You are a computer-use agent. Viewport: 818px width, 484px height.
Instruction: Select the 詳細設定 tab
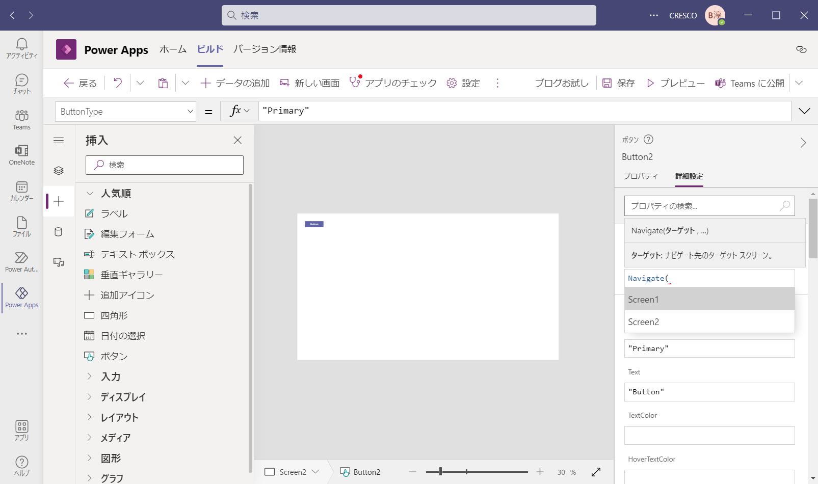click(689, 176)
